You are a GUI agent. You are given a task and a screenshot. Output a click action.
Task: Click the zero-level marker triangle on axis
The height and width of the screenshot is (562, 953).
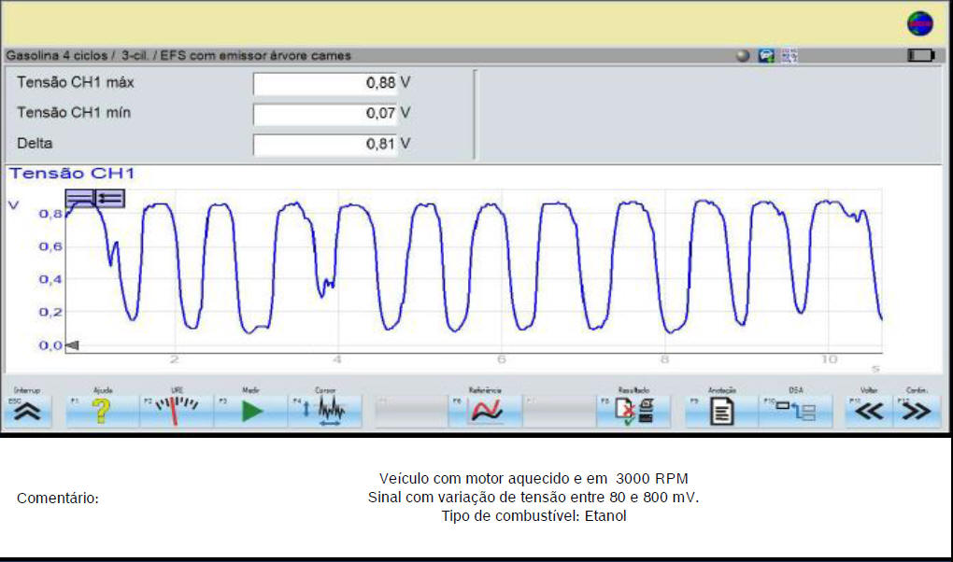[x=72, y=345]
